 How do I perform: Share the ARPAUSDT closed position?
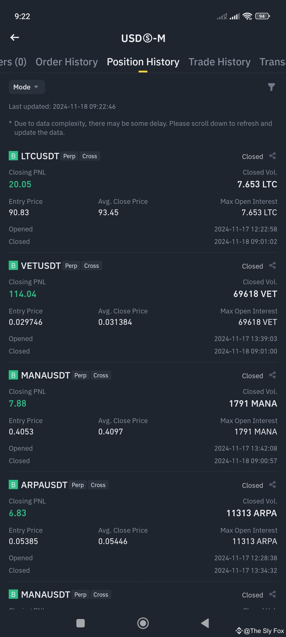272,485
